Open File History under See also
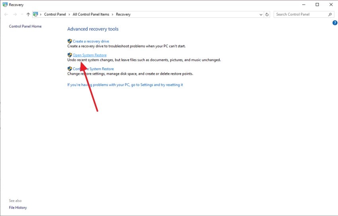338x216 pixels. click(x=18, y=207)
